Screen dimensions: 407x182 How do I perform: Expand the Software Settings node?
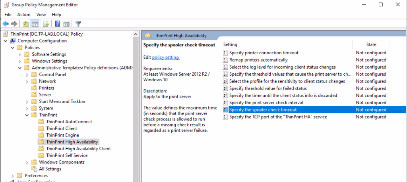tap(20, 54)
